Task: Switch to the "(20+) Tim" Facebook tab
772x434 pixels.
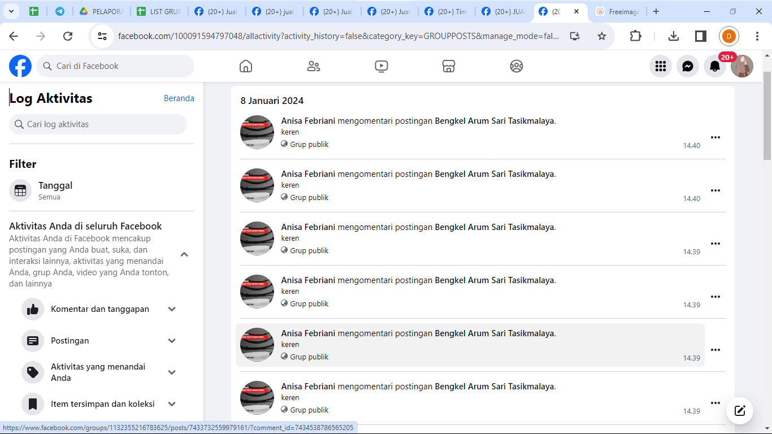Action: (446, 11)
